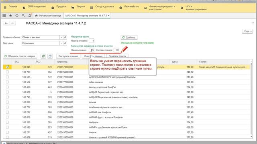Click the Драйвер button
The image size is (257, 144).
pyautogui.click(x=129, y=37)
